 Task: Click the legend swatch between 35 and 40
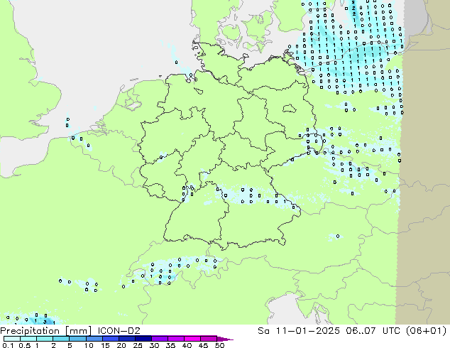coord(175,339)
